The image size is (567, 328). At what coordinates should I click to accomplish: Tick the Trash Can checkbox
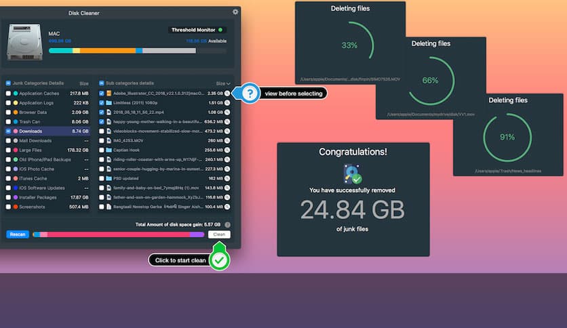(8, 122)
